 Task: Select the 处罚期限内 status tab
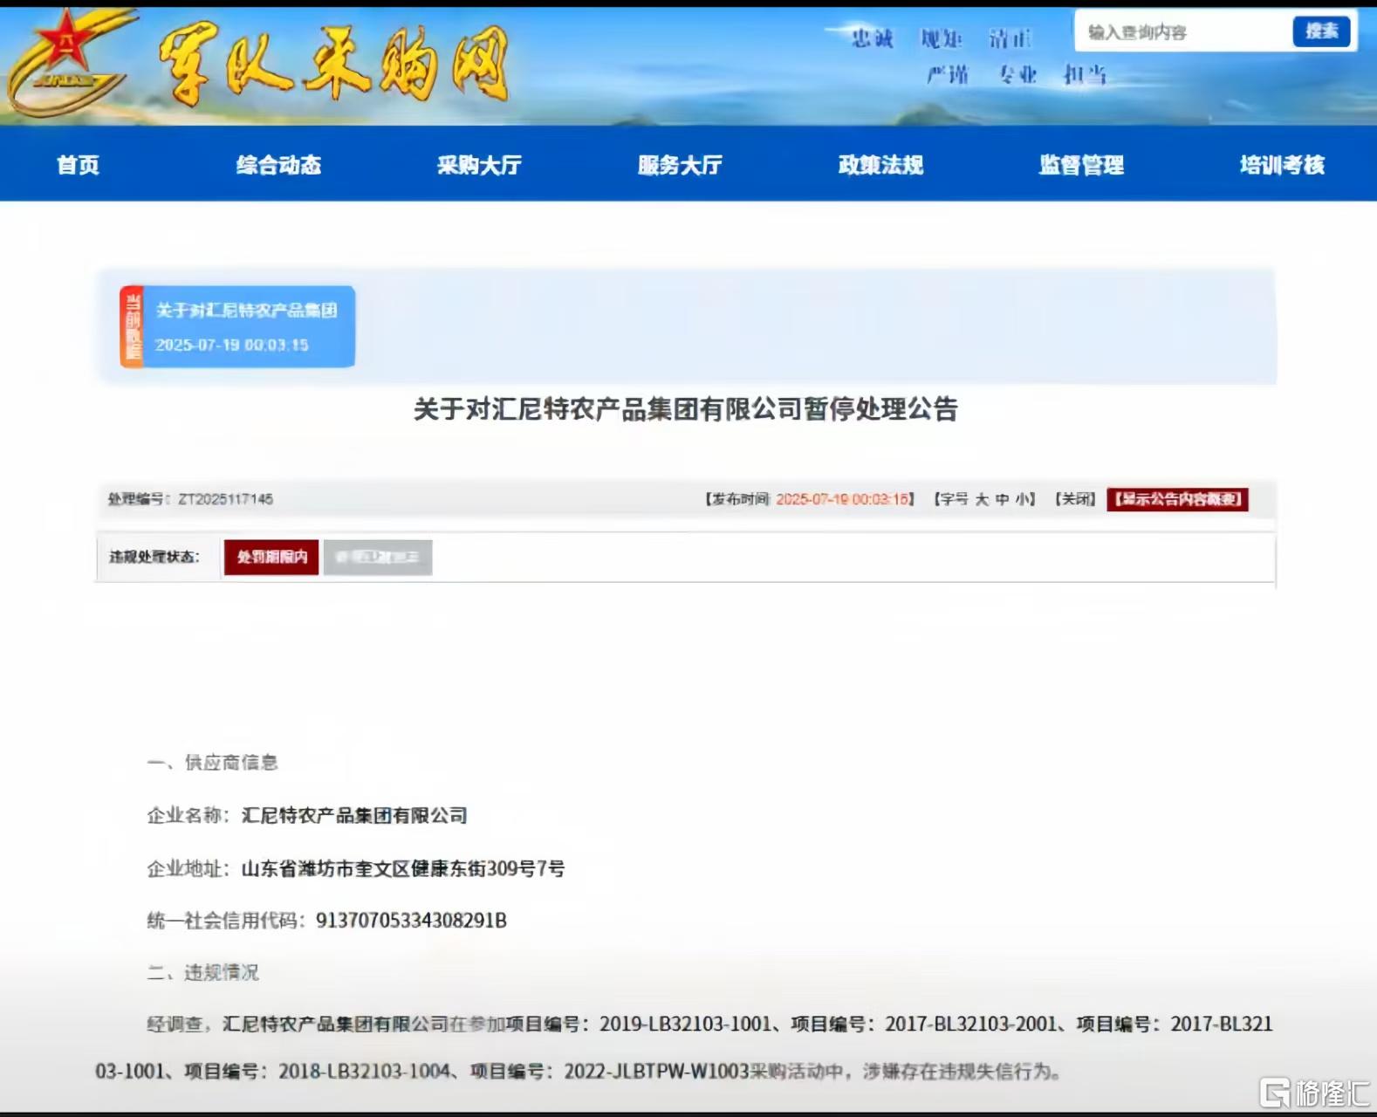point(271,557)
